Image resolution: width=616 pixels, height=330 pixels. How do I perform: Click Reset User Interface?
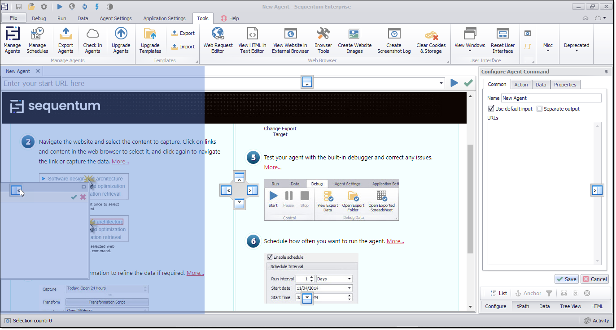502,40
